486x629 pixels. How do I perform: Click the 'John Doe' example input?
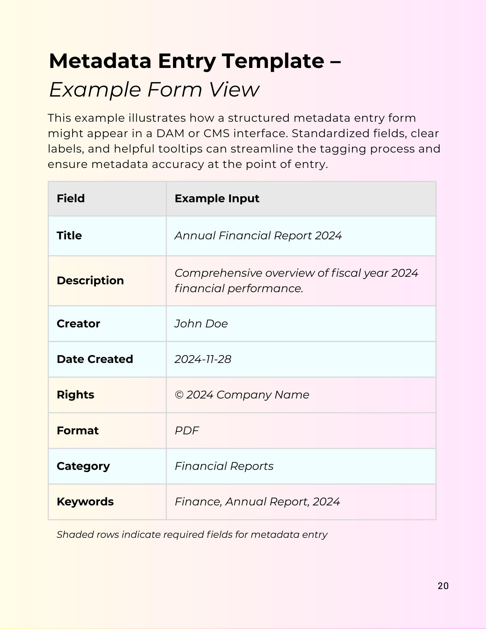201,324
